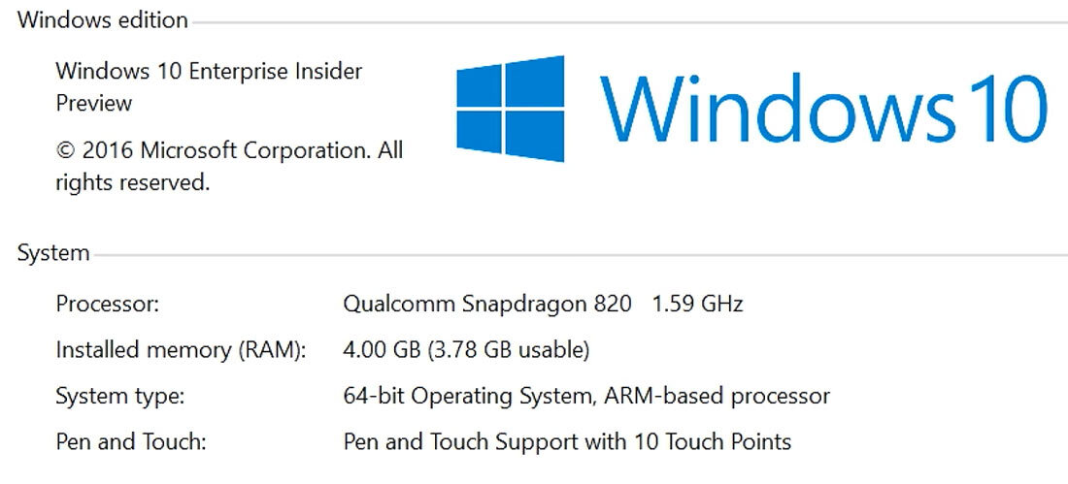The width and height of the screenshot is (1068, 484).
Task: Click the 2016 Microsoft Corporation copyright line
Action: tap(229, 150)
